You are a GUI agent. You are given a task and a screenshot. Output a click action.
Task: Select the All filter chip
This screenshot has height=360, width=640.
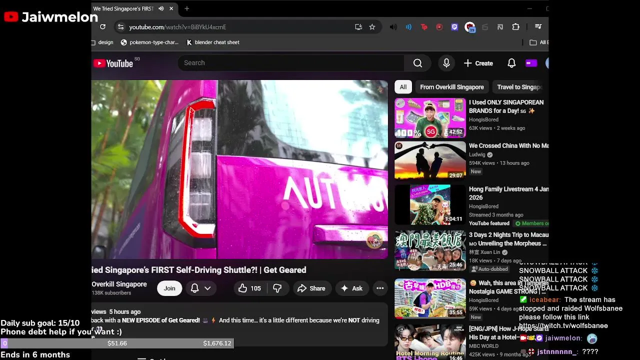(403, 87)
